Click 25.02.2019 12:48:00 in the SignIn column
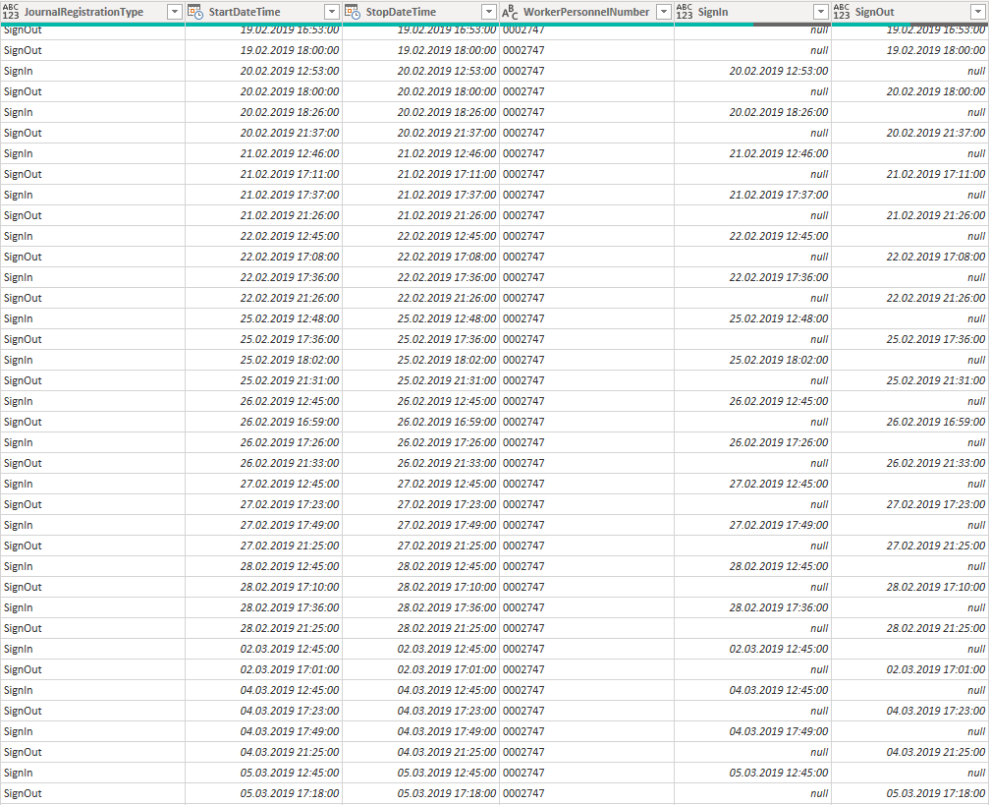 click(x=779, y=318)
